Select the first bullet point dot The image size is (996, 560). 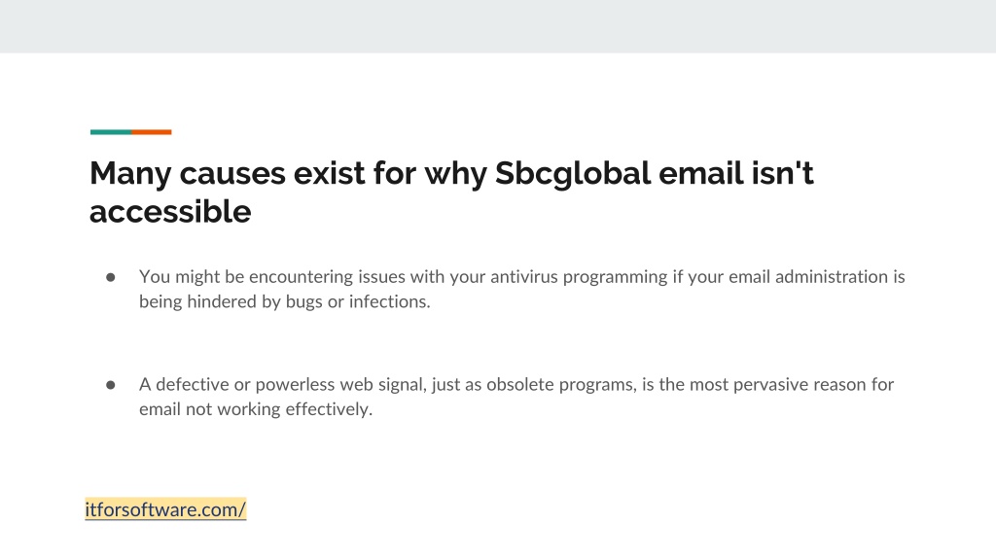(x=111, y=277)
